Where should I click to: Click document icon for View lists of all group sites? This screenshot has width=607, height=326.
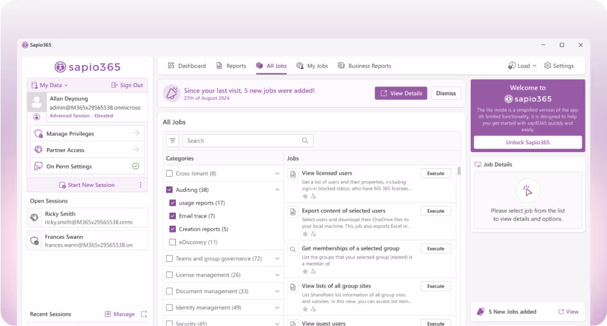pos(293,287)
